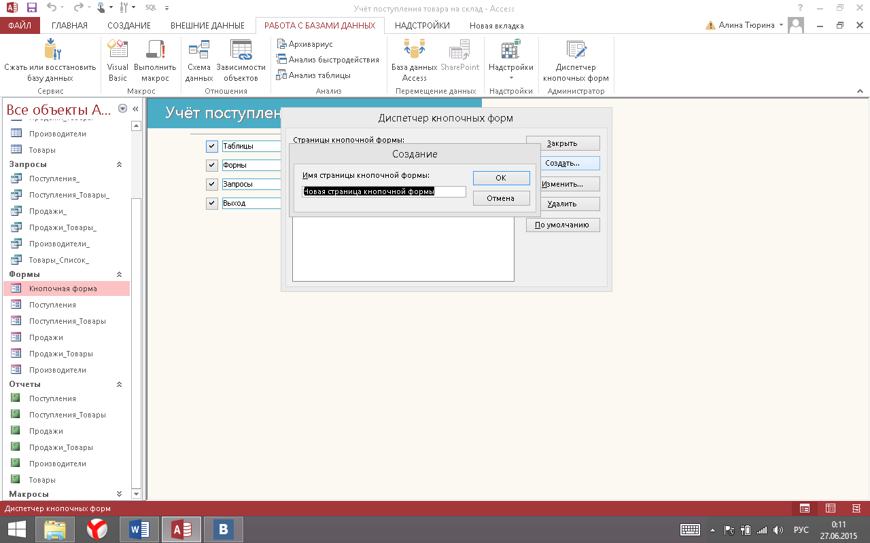
Task: Switch to Layout view in status bar
Action: coord(831,508)
